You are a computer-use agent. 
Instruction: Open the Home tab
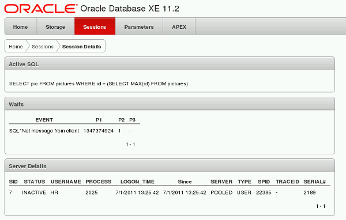(x=21, y=27)
